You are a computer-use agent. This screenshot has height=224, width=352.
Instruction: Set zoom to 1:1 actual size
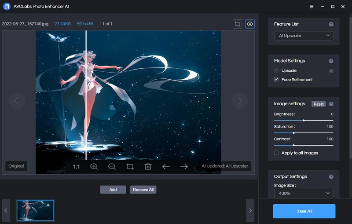76,166
